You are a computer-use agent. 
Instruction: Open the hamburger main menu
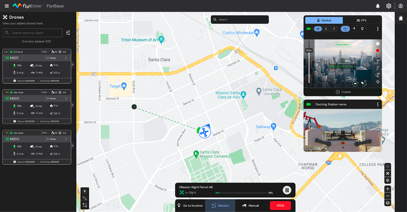(7, 6)
